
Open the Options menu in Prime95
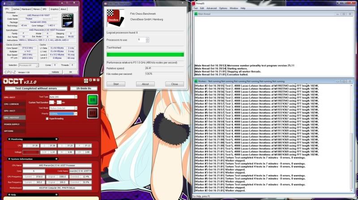223,8
